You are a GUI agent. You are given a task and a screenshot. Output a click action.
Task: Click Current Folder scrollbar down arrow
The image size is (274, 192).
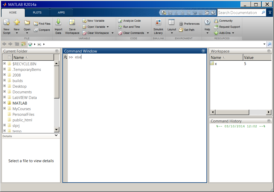coord(57,130)
